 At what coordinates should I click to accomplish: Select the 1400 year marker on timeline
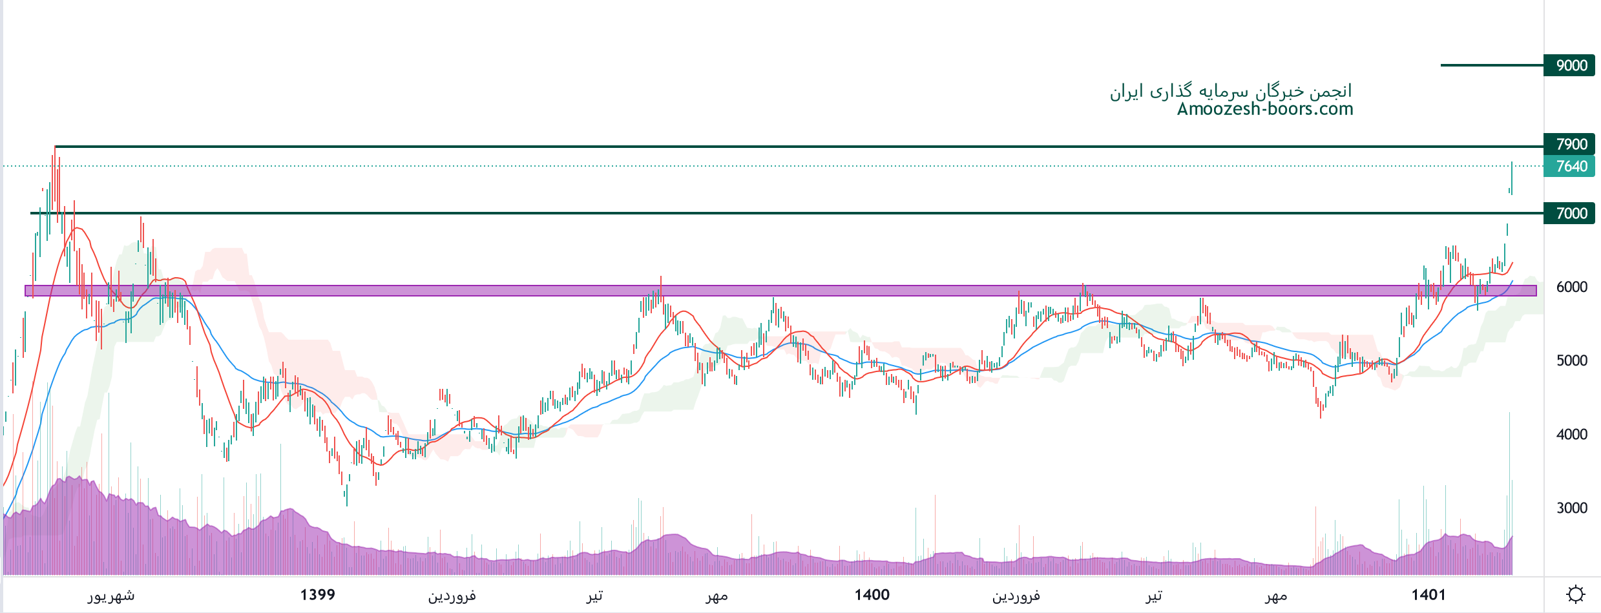click(872, 594)
